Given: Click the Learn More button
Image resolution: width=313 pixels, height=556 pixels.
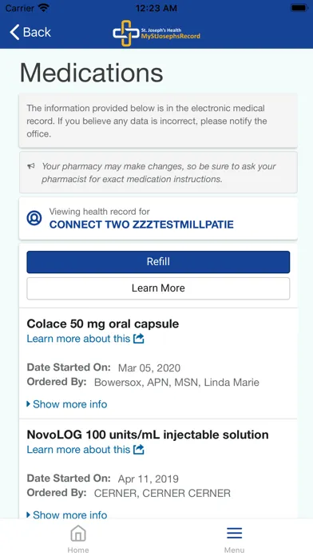Looking at the screenshot, I should (158, 288).
